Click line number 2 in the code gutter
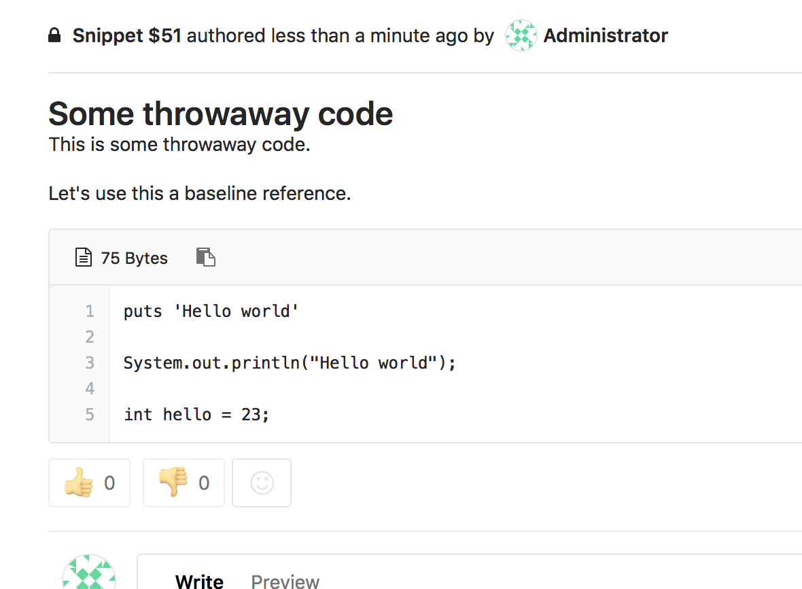 point(90,337)
